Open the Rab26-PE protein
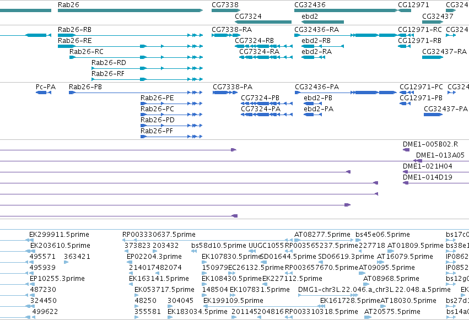 point(171,104)
